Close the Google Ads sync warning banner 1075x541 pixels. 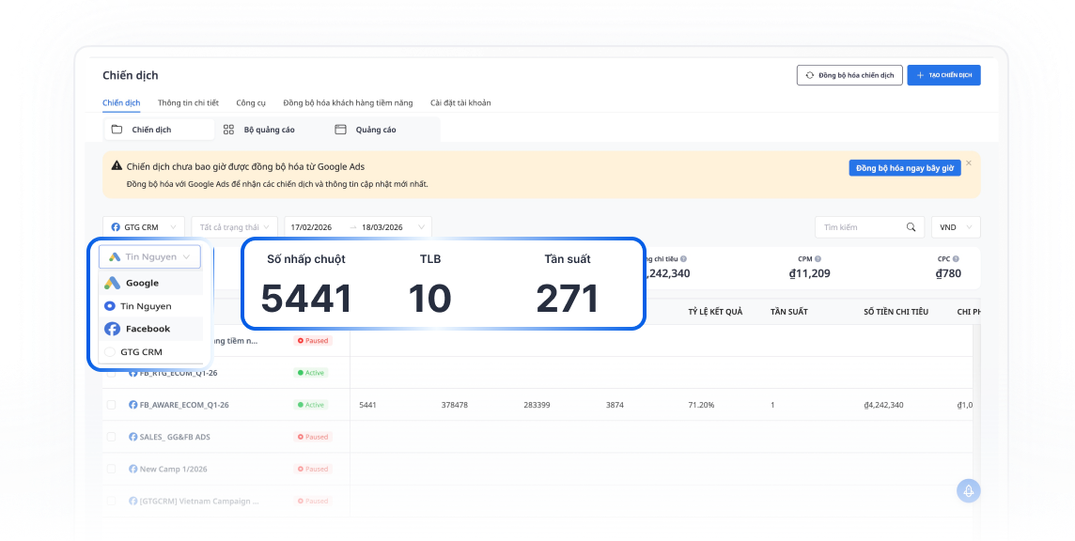click(x=969, y=163)
